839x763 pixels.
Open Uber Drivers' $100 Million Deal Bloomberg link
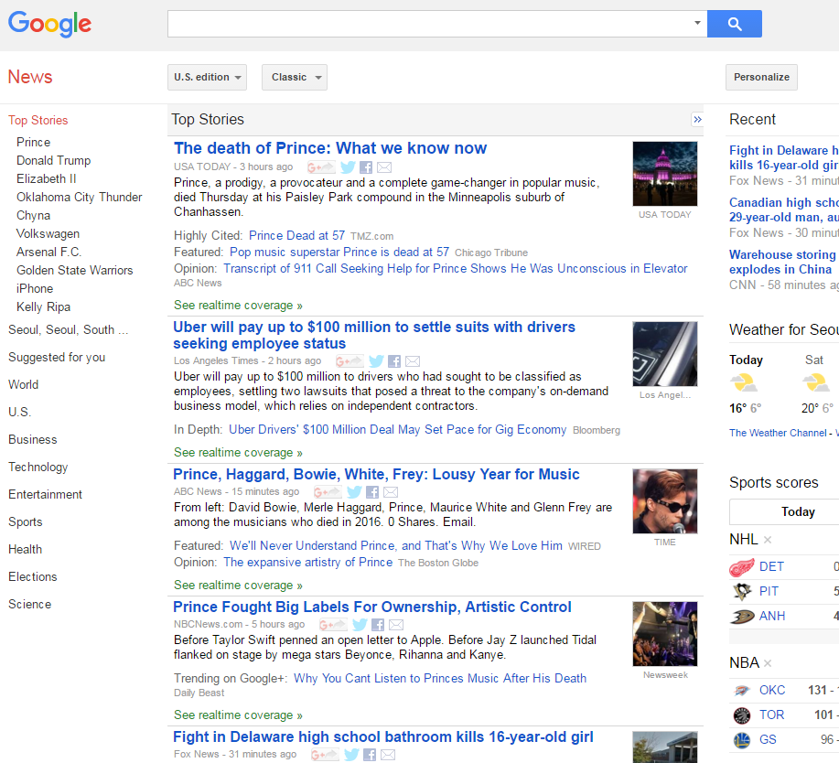398,430
